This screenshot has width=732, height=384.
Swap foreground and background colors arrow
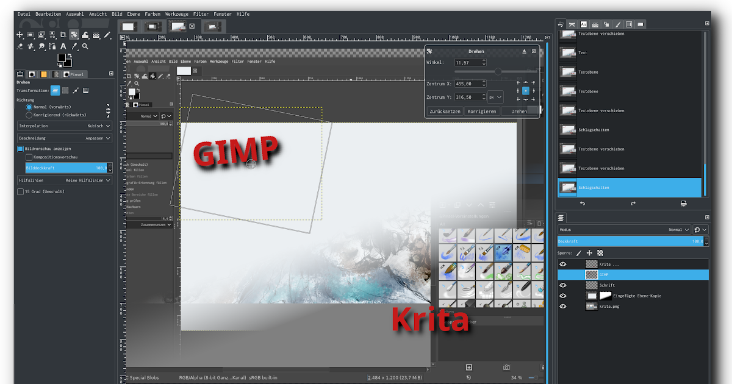pyautogui.click(x=70, y=55)
